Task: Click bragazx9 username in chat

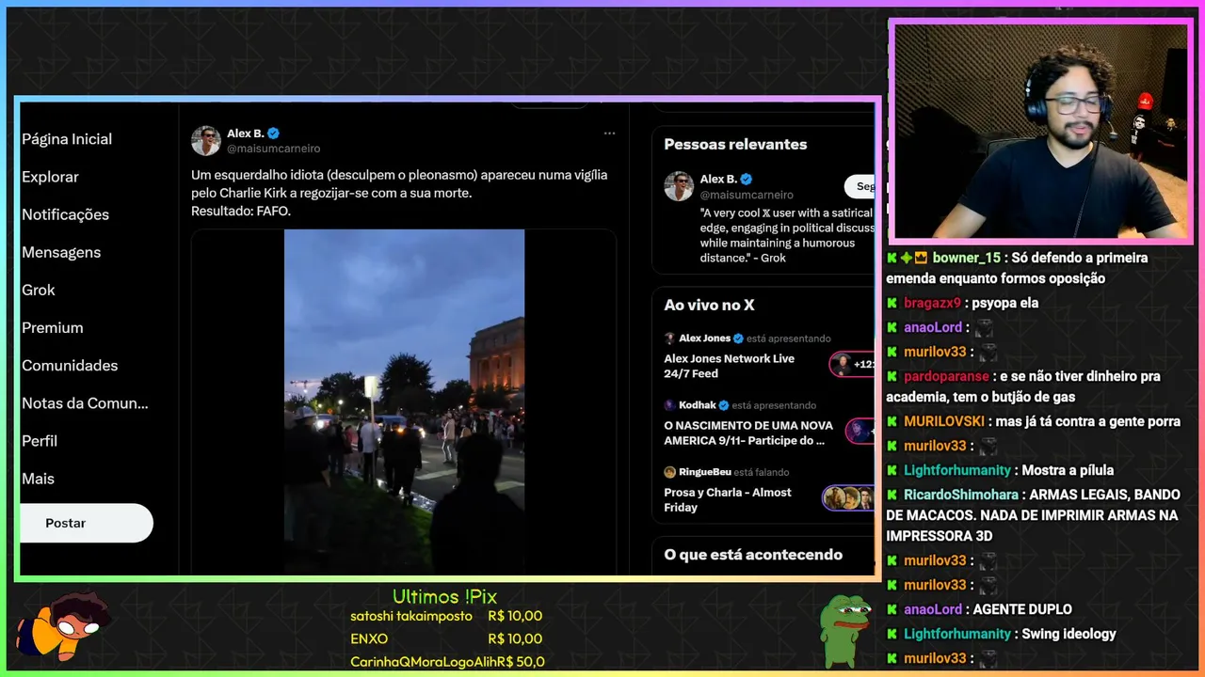Action: click(932, 303)
